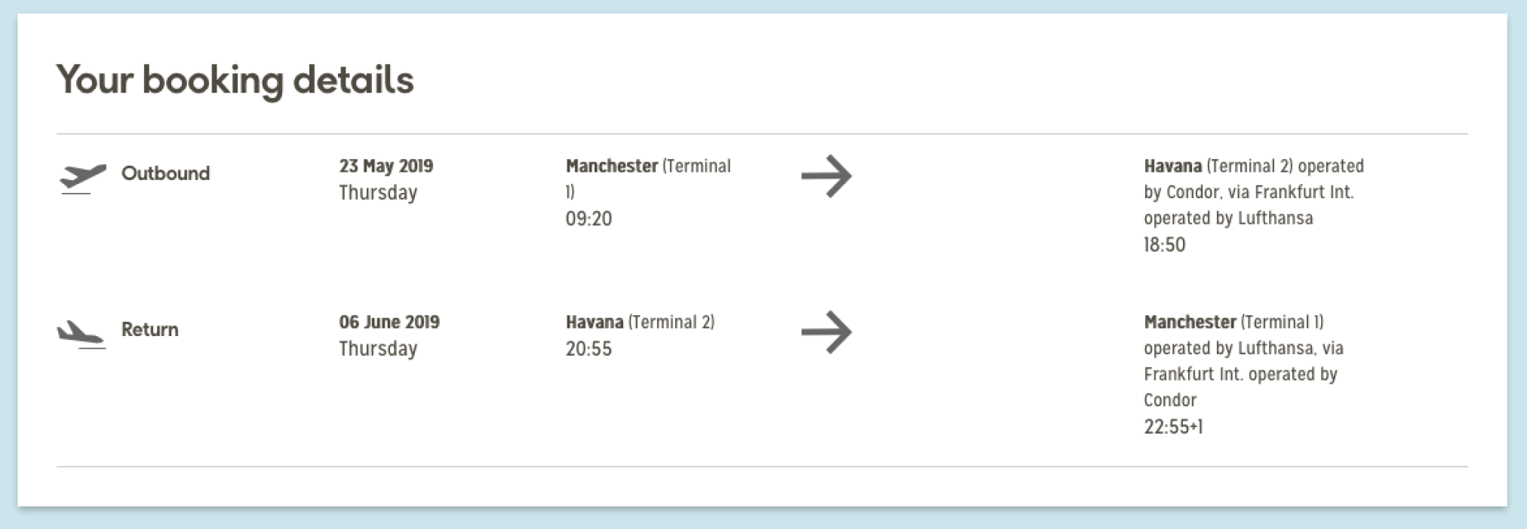The width and height of the screenshot is (1527, 529).
Task: Click the Thursday text under 06 June
Action: (377, 348)
